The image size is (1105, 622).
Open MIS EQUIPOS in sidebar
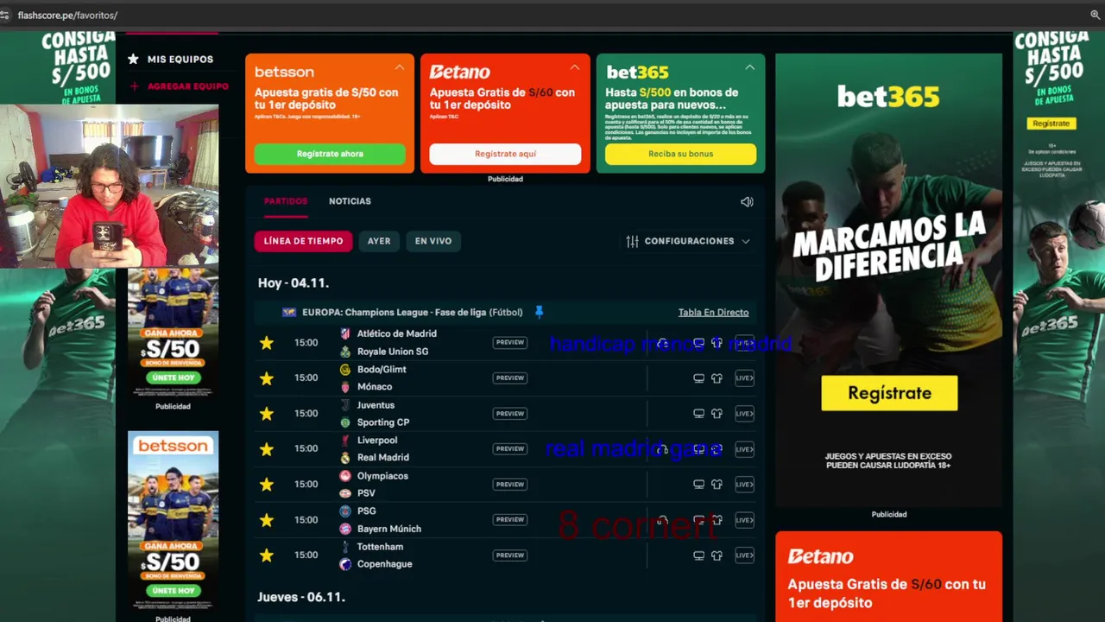(180, 60)
